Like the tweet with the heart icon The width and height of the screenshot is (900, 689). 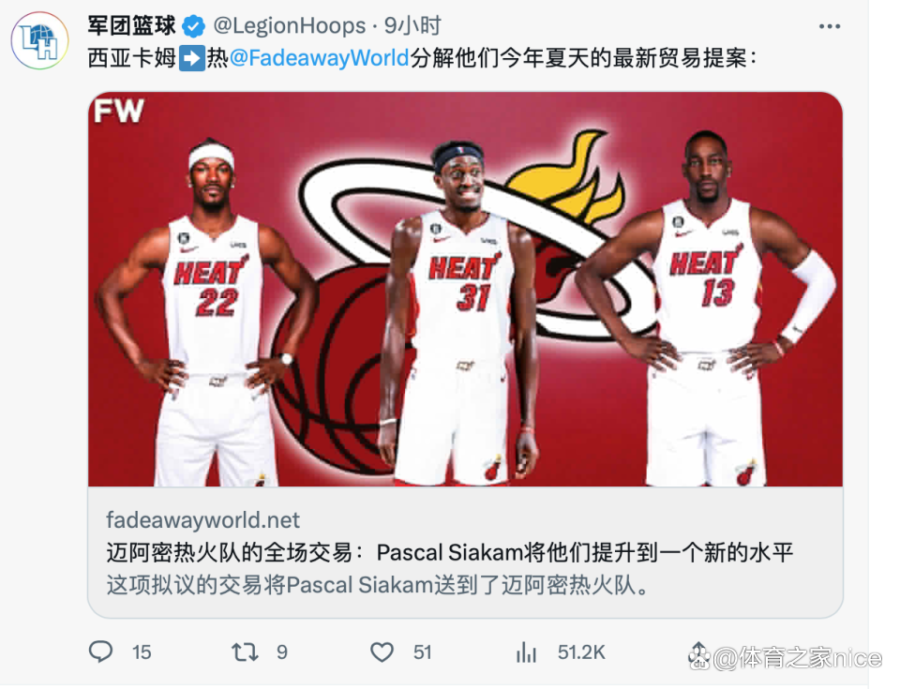[382, 652]
